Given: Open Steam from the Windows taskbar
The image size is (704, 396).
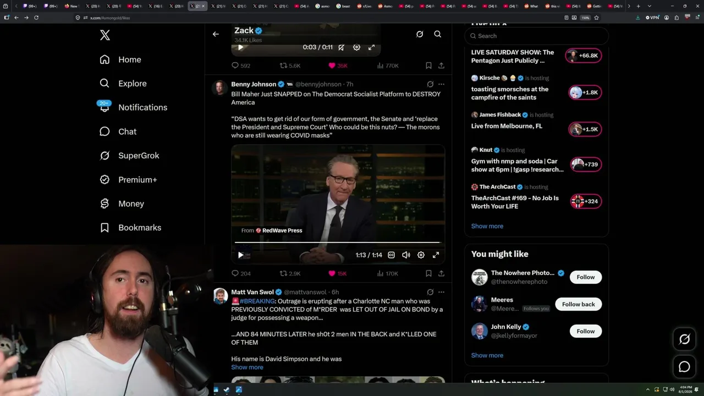Looking at the screenshot, I should click(228, 390).
